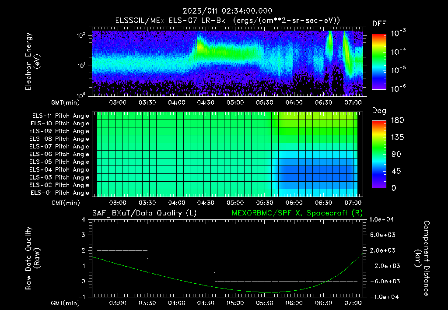Select the Raw Data Quality (Raw) axis label
Viewport: 448px width, 310px height.
click(32, 258)
